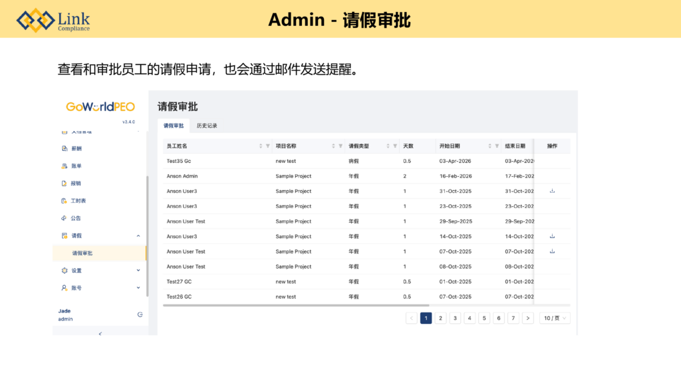
Task: Expand the 设置 sidebar menu
Action: point(138,271)
